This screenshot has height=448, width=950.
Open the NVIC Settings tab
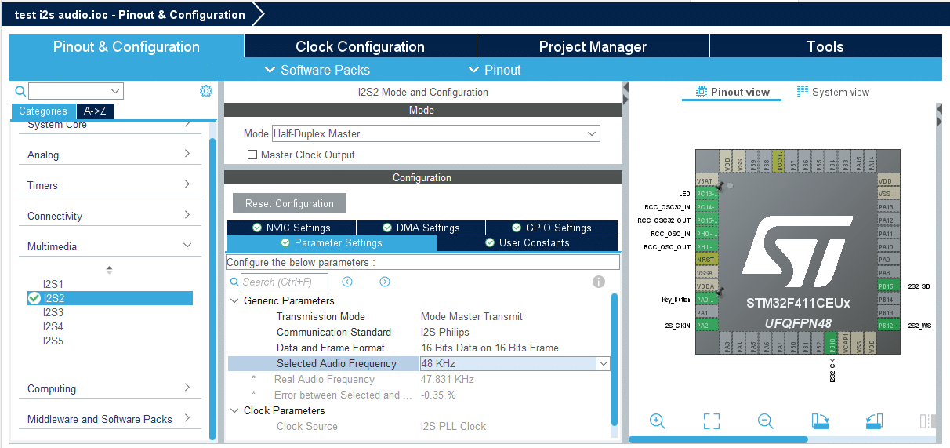(292, 228)
